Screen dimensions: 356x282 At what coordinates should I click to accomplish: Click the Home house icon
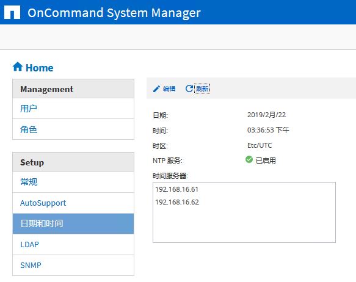[x=18, y=67]
